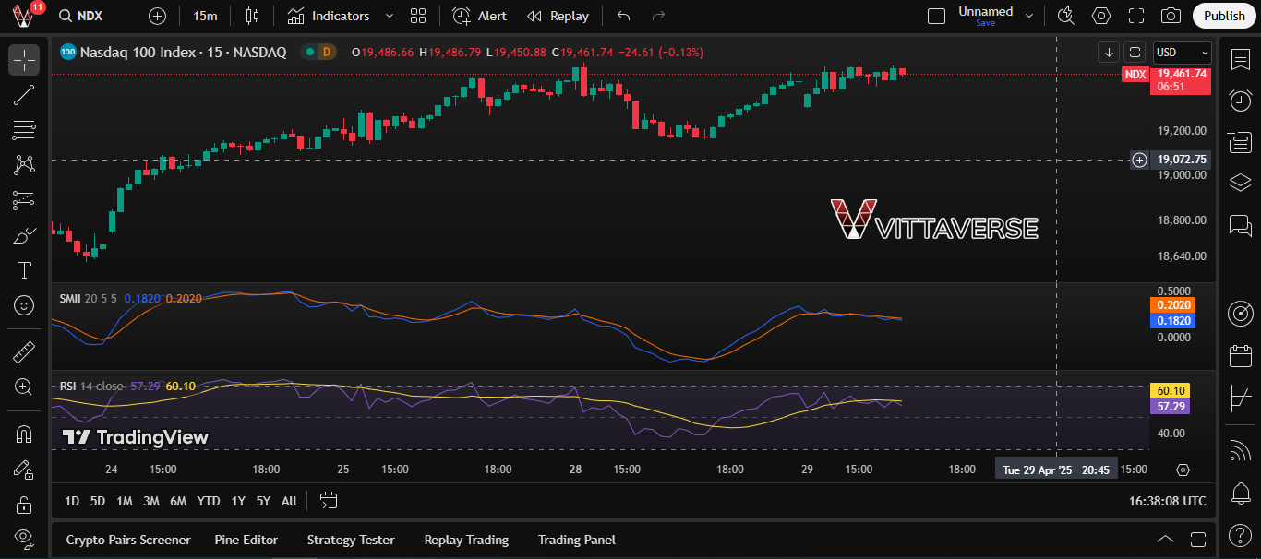
Task: Take a chart snapshot with camera icon
Action: [x=1171, y=16]
